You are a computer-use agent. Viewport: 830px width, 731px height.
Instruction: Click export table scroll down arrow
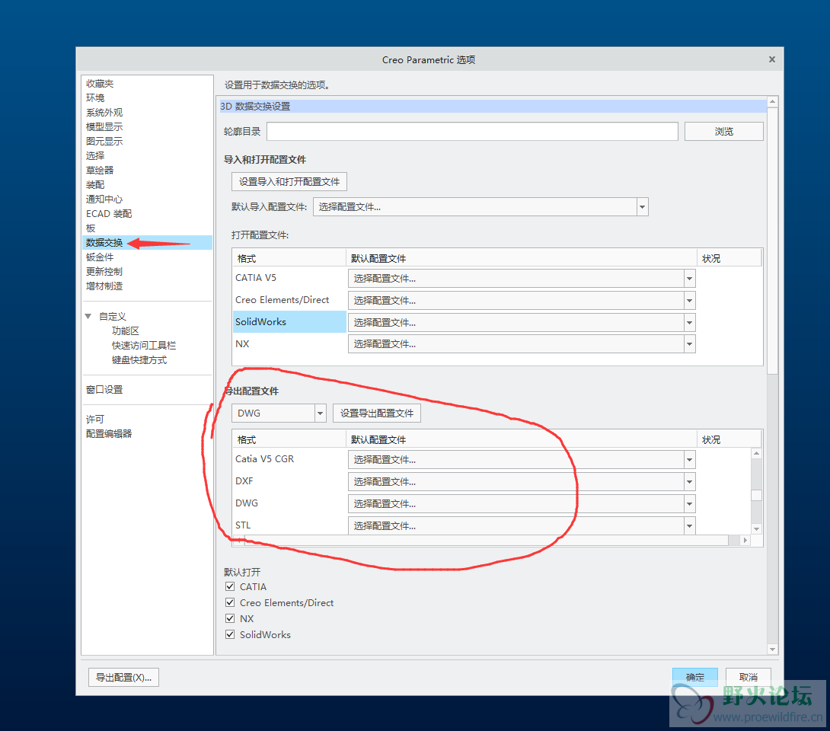tap(756, 528)
